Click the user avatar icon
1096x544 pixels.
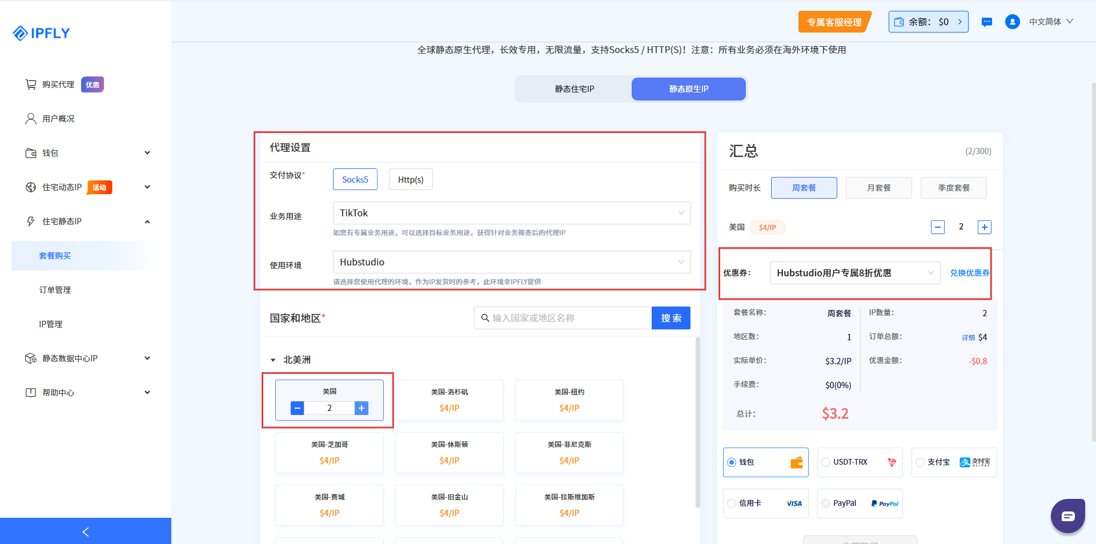pos(1013,22)
